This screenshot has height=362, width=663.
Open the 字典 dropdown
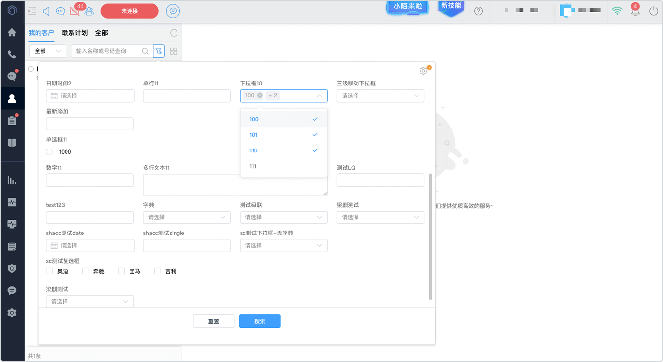click(187, 217)
